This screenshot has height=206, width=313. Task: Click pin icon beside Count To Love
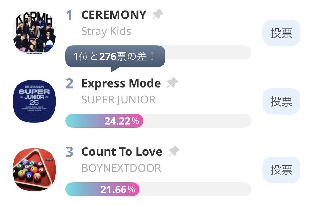coord(174,151)
